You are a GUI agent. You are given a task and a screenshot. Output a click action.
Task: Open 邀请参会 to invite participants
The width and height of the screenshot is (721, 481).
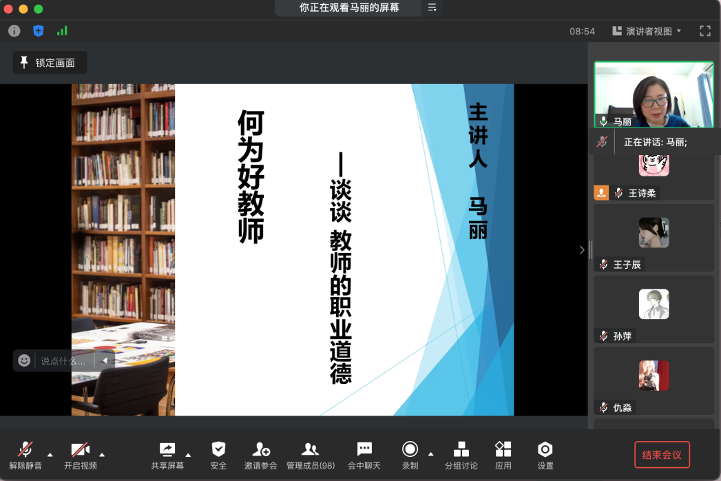pos(260,456)
